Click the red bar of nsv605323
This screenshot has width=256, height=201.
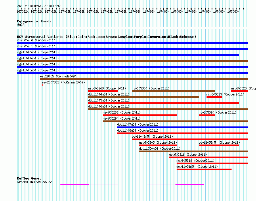(x=214, y=97)
